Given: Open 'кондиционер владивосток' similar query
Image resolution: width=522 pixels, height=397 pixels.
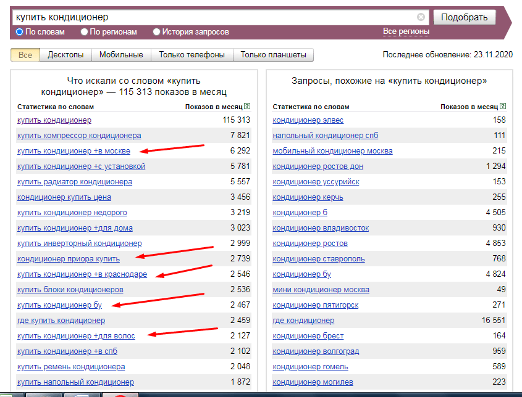Looking at the screenshot, I should 321,228.
